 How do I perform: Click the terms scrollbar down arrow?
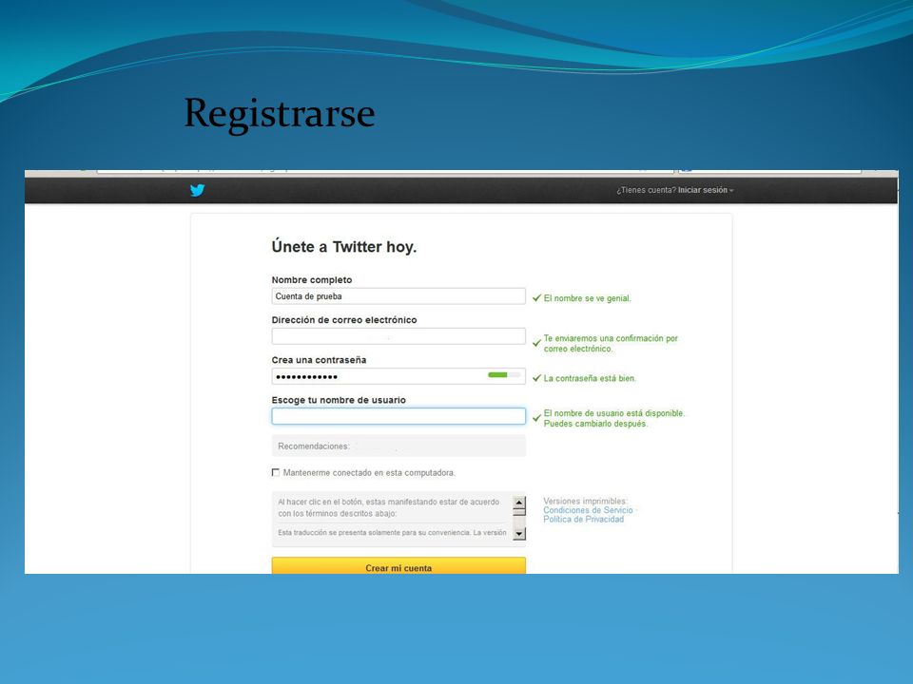(x=519, y=533)
